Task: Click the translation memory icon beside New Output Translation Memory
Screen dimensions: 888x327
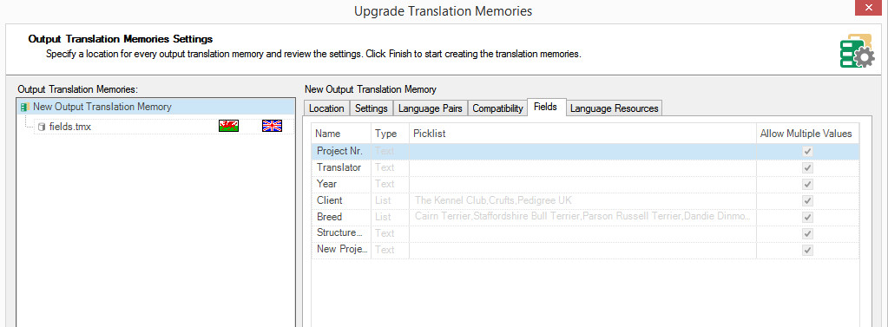Action: [x=25, y=107]
